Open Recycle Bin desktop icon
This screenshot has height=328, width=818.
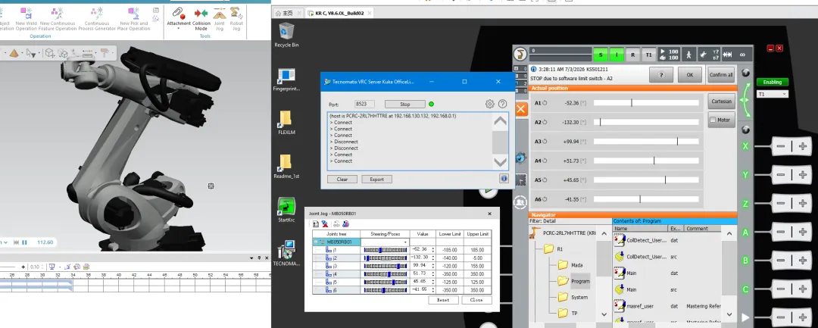286,35
